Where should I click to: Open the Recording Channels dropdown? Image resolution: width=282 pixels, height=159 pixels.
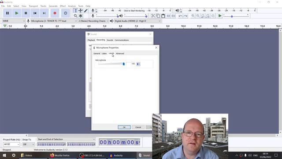(x=93, y=21)
